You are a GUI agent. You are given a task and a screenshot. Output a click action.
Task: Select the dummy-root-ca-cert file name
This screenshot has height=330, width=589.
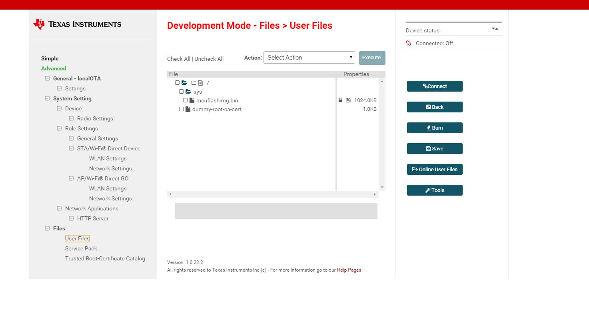click(217, 109)
